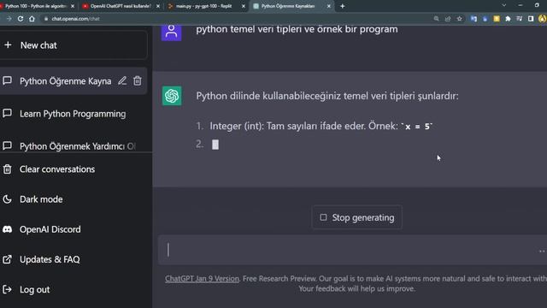Image resolution: width=547 pixels, height=308 pixels.
Task: Select the Python Öğrenme Kayna conversation
Action: (x=65, y=81)
